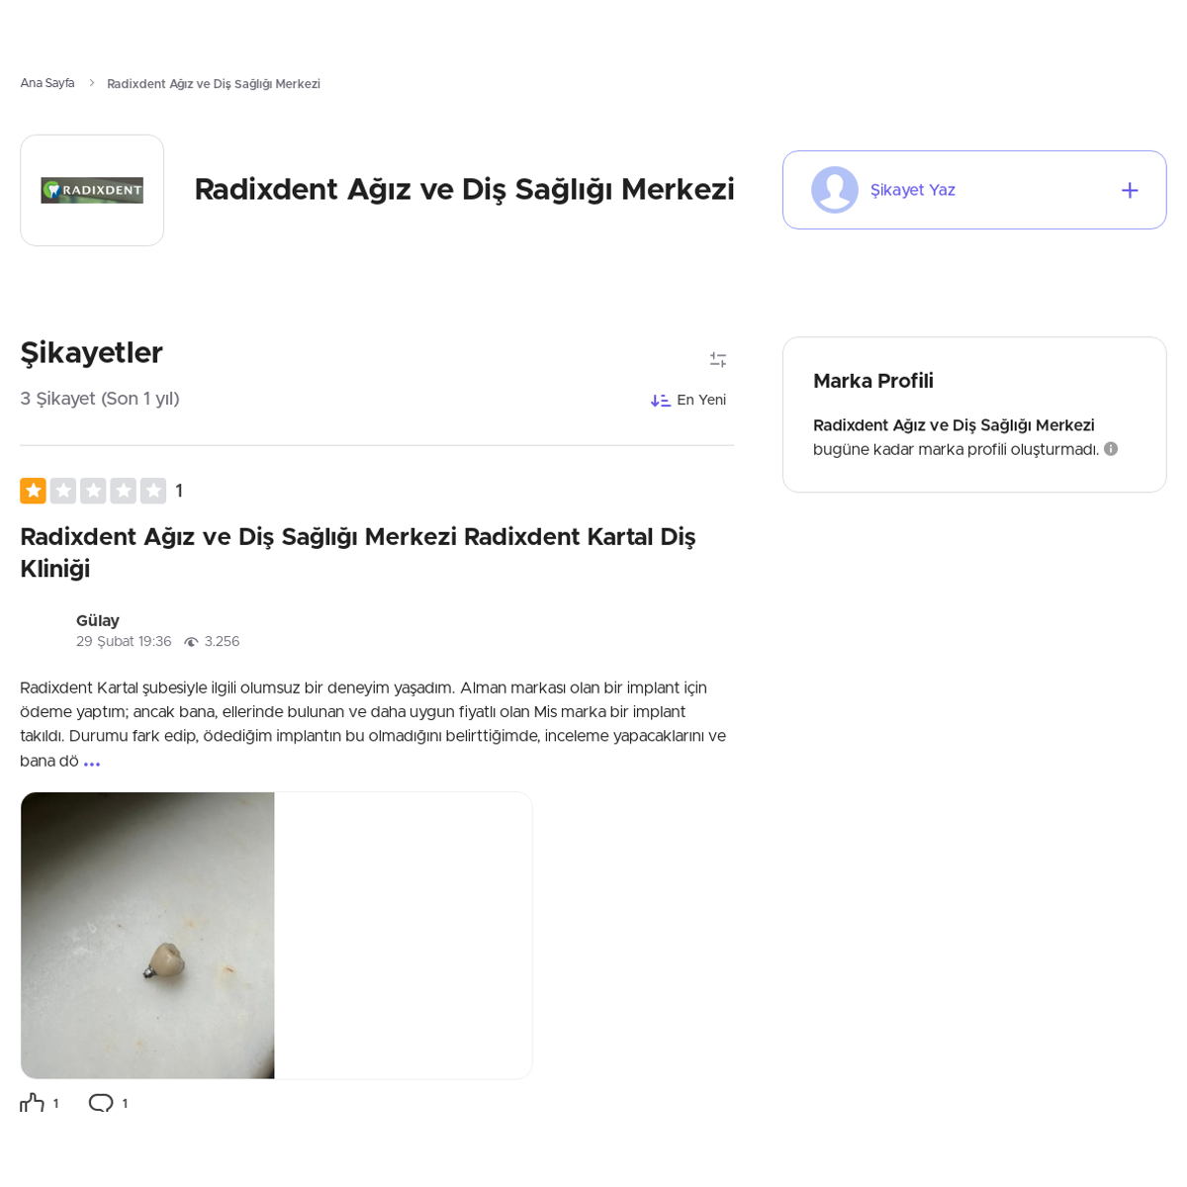Click the view count eye icon
1187x1187 pixels.
click(191, 642)
